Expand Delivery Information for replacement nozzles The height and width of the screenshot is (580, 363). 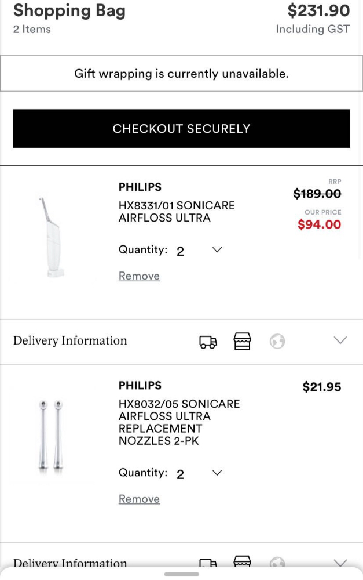[x=340, y=563]
